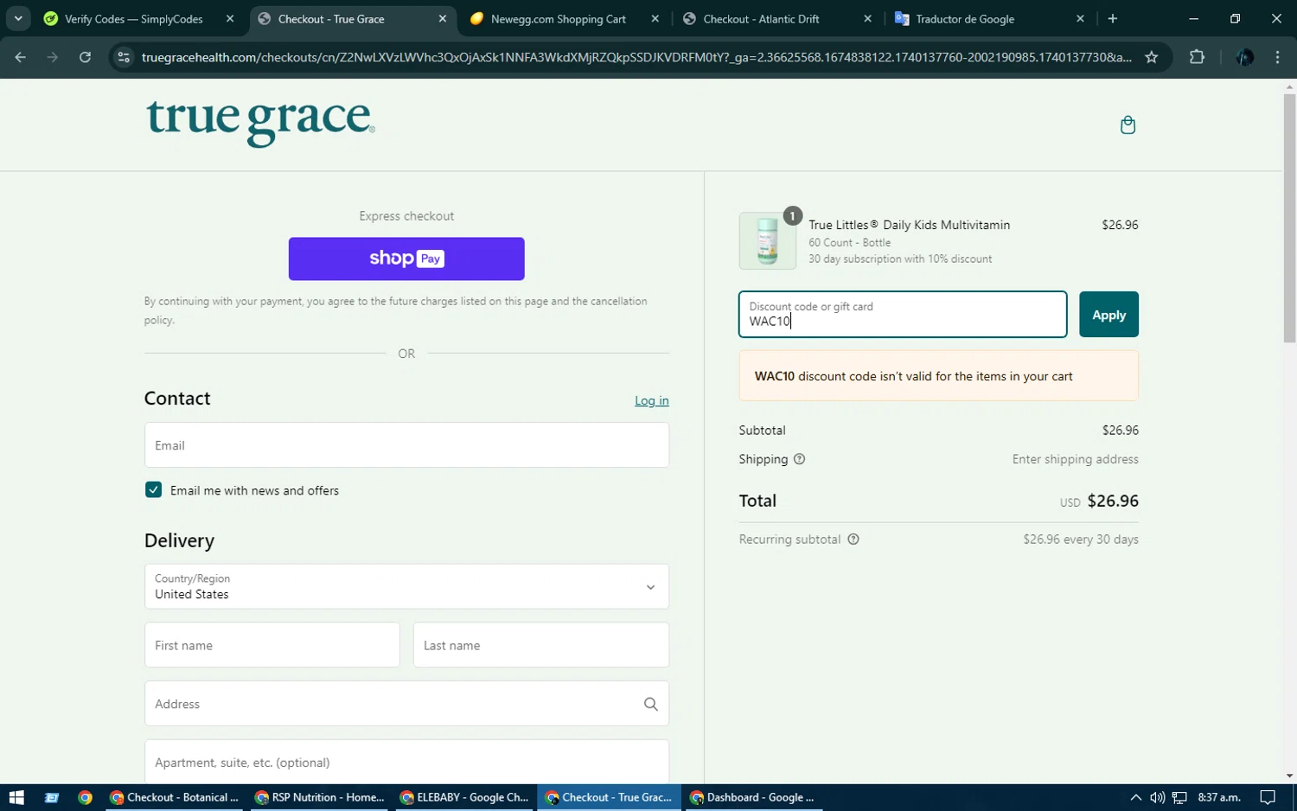Image resolution: width=1297 pixels, height=811 pixels.
Task: Open the Chrome profile avatar
Action: tap(1245, 57)
